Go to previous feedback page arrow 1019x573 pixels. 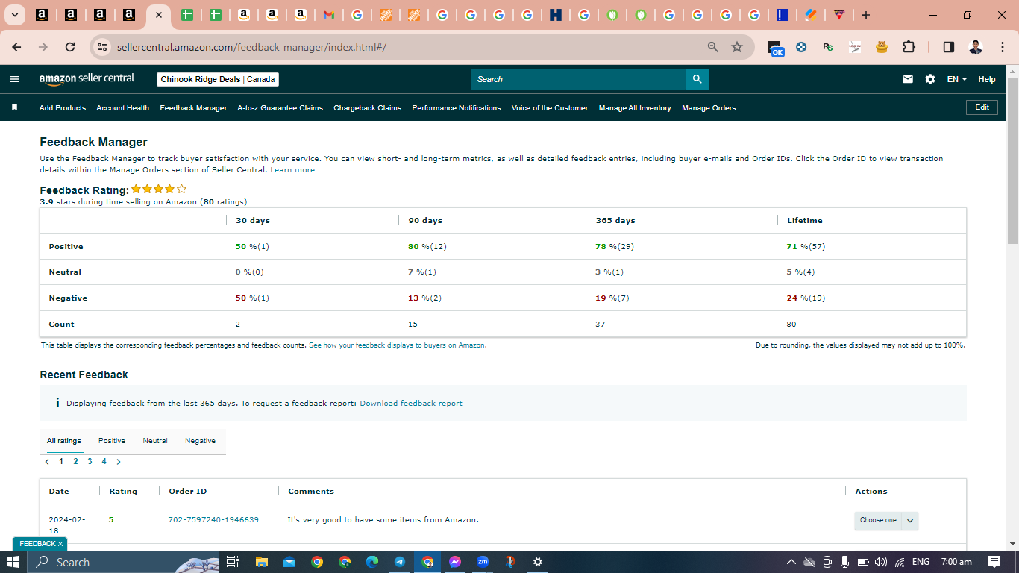47,462
